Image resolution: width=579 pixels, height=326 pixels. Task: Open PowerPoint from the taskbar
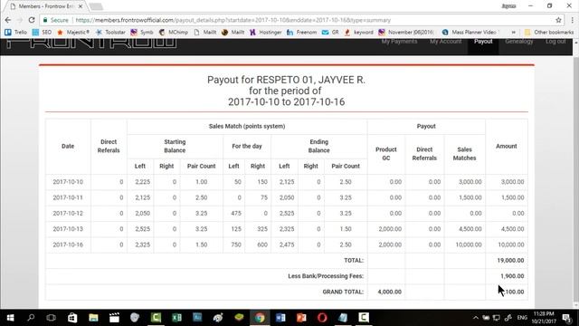[301, 318]
